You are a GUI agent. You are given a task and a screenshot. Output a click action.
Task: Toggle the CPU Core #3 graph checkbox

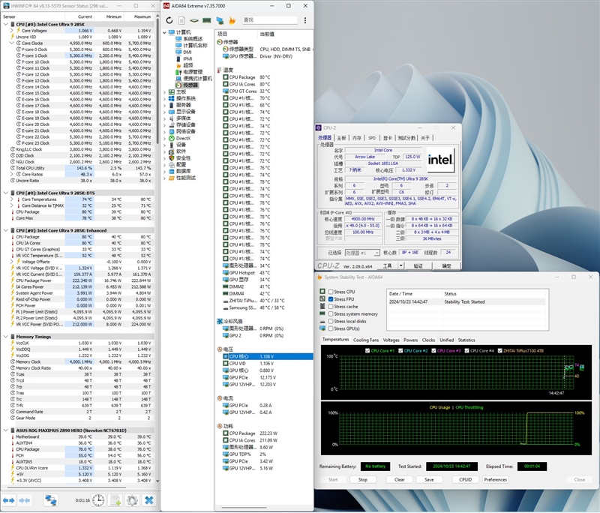pyautogui.click(x=433, y=350)
